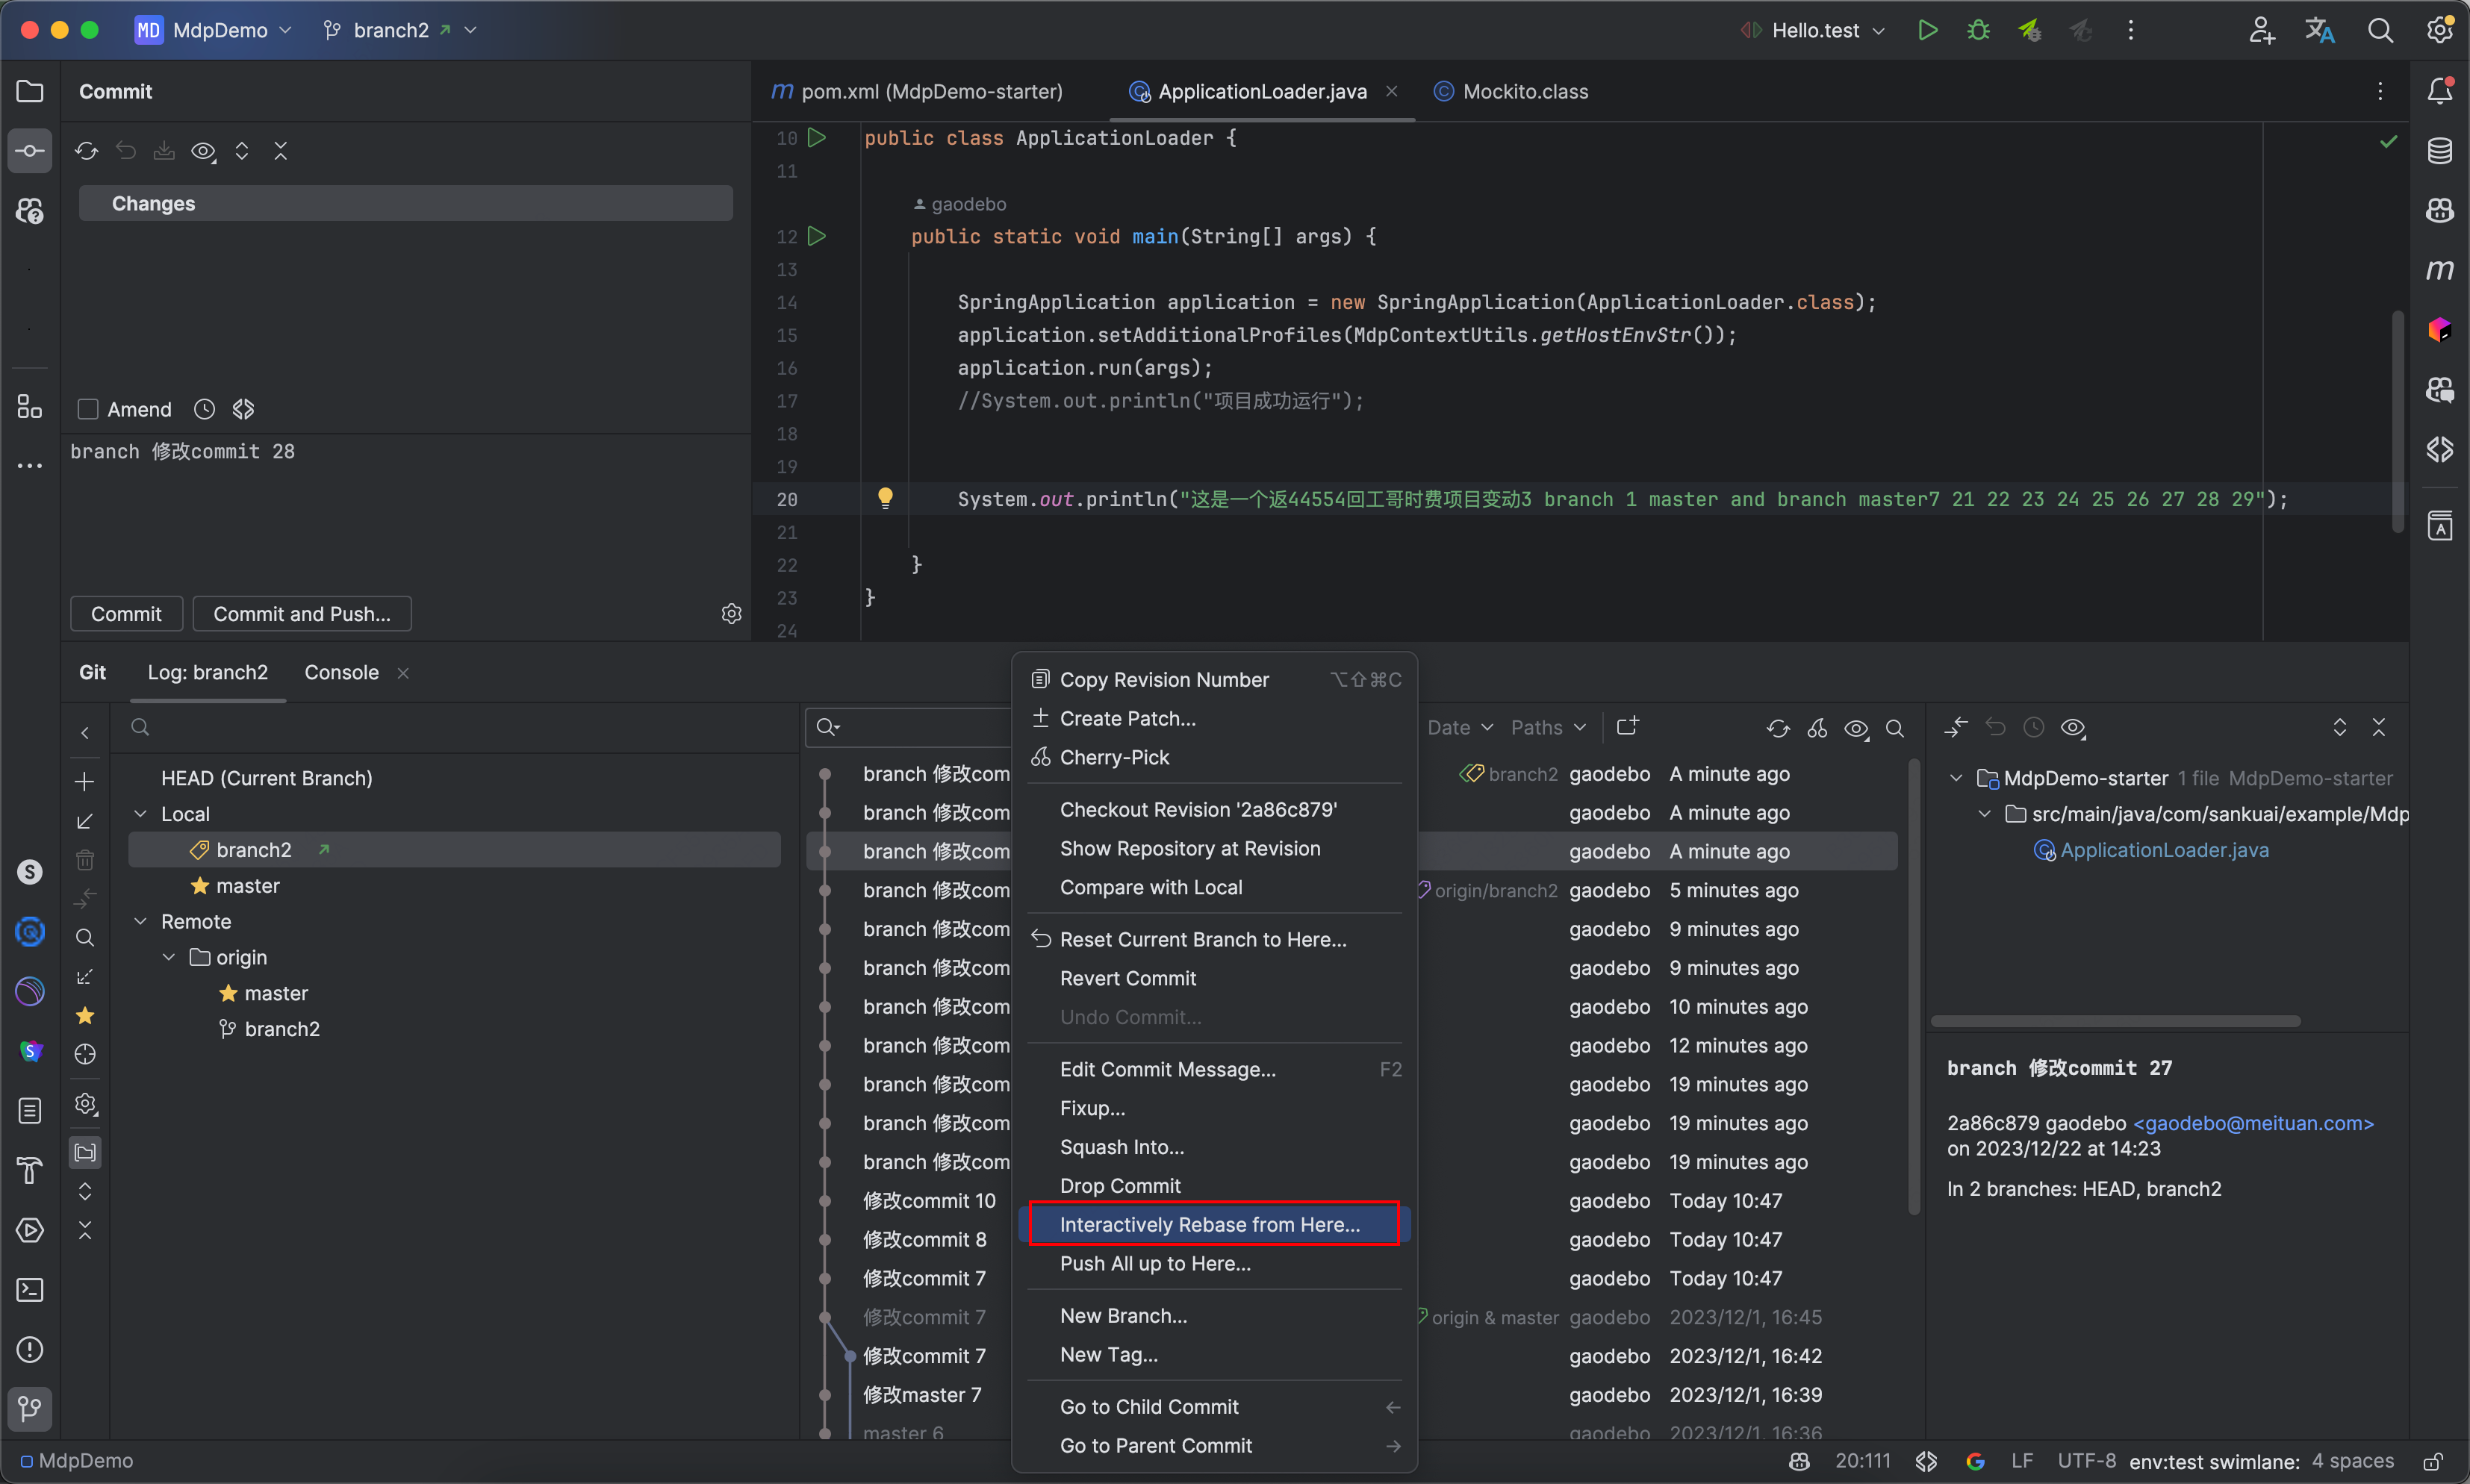Viewport: 2470px width, 1484px height.
Task: Click Commit and Push... button
Action: [x=302, y=614]
